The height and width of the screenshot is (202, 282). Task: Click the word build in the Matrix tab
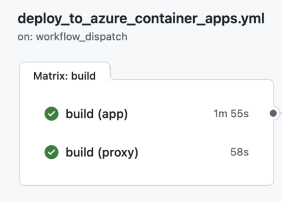pyautogui.click(x=83, y=76)
